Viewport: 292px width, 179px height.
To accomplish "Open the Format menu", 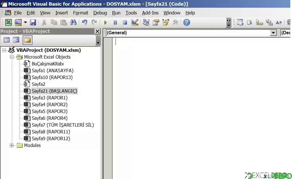I will 81,13.
